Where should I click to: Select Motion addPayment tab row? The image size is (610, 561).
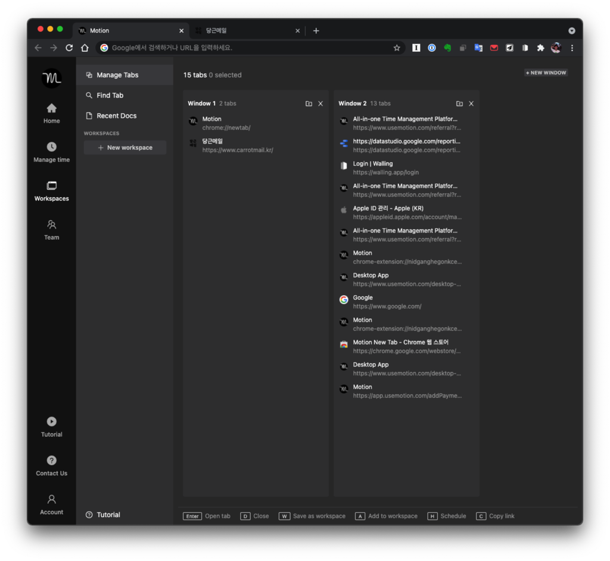point(406,391)
